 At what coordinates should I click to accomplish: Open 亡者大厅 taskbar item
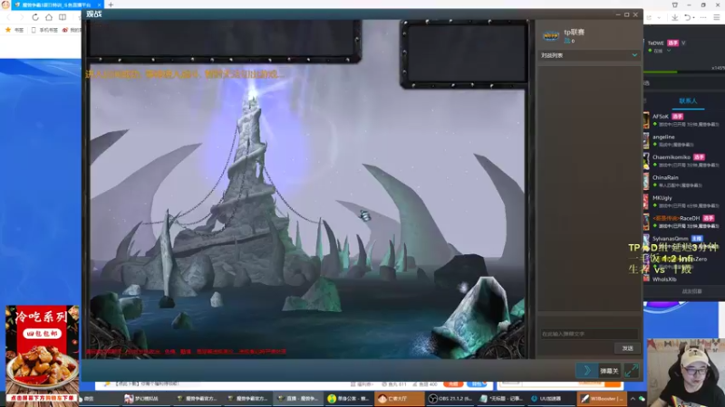coord(399,398)
